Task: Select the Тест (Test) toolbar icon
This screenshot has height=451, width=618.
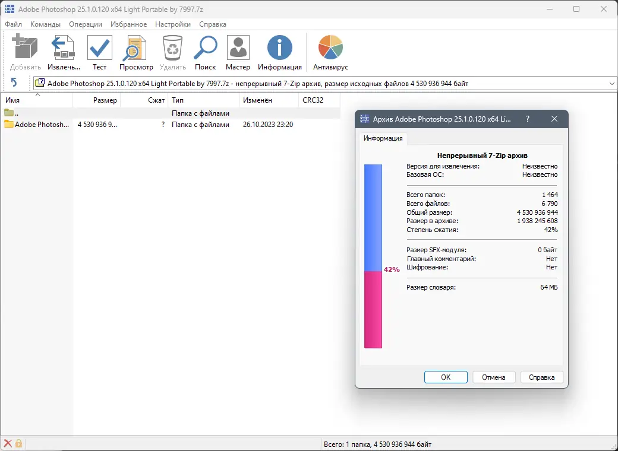Action: [x=99, y=47]
